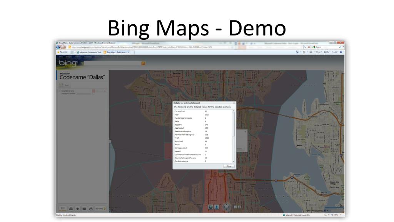Click the circular map pan control
Screen dimensions: 394x222
[x=227, y=207]
